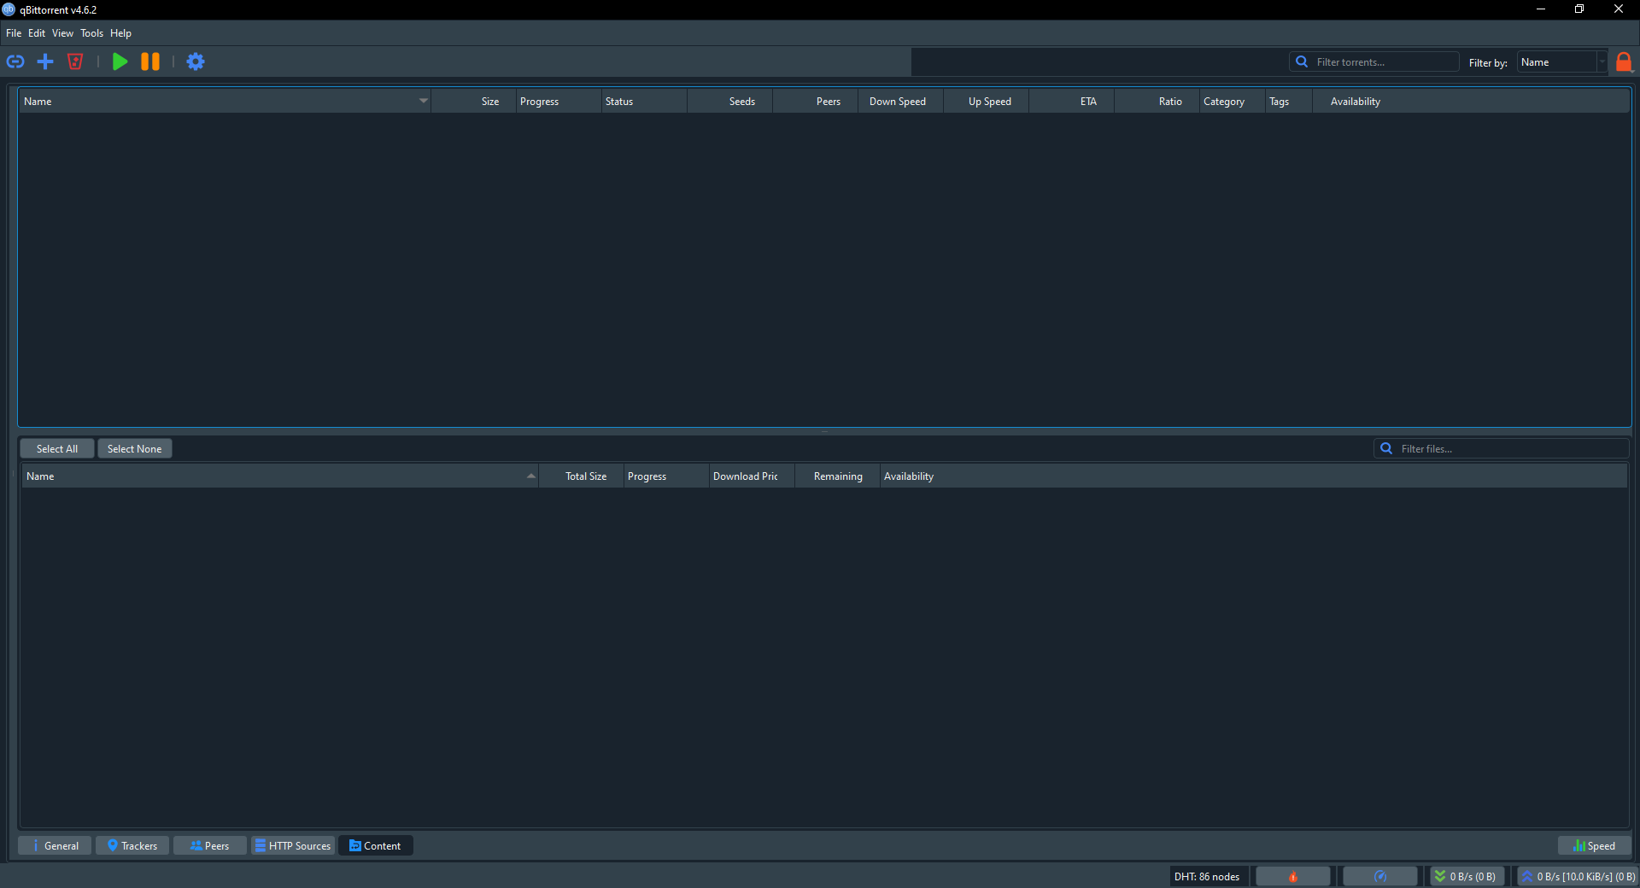The width and height of the screenshot is (1640, 888).
Task: Open Options via the blue gear icon
Action: point(196,61)
